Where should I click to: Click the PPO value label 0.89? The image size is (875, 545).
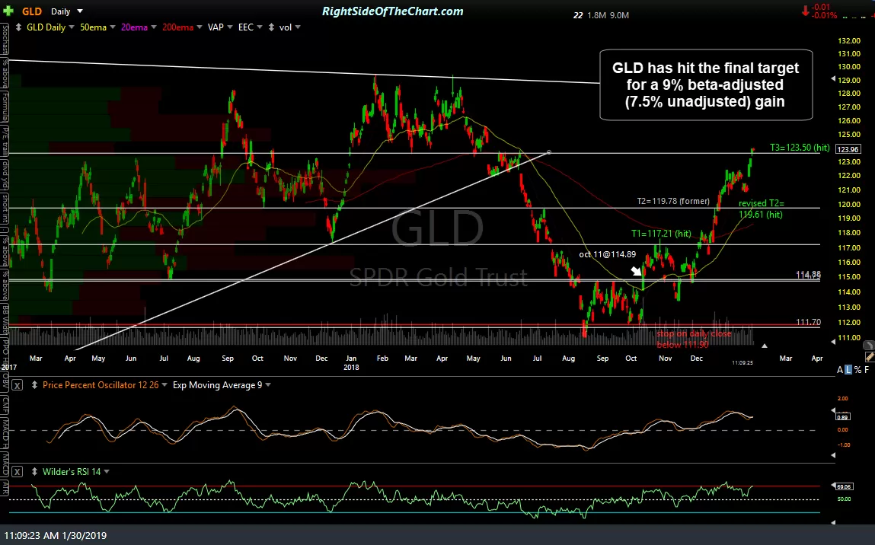(x=842, y=416)
